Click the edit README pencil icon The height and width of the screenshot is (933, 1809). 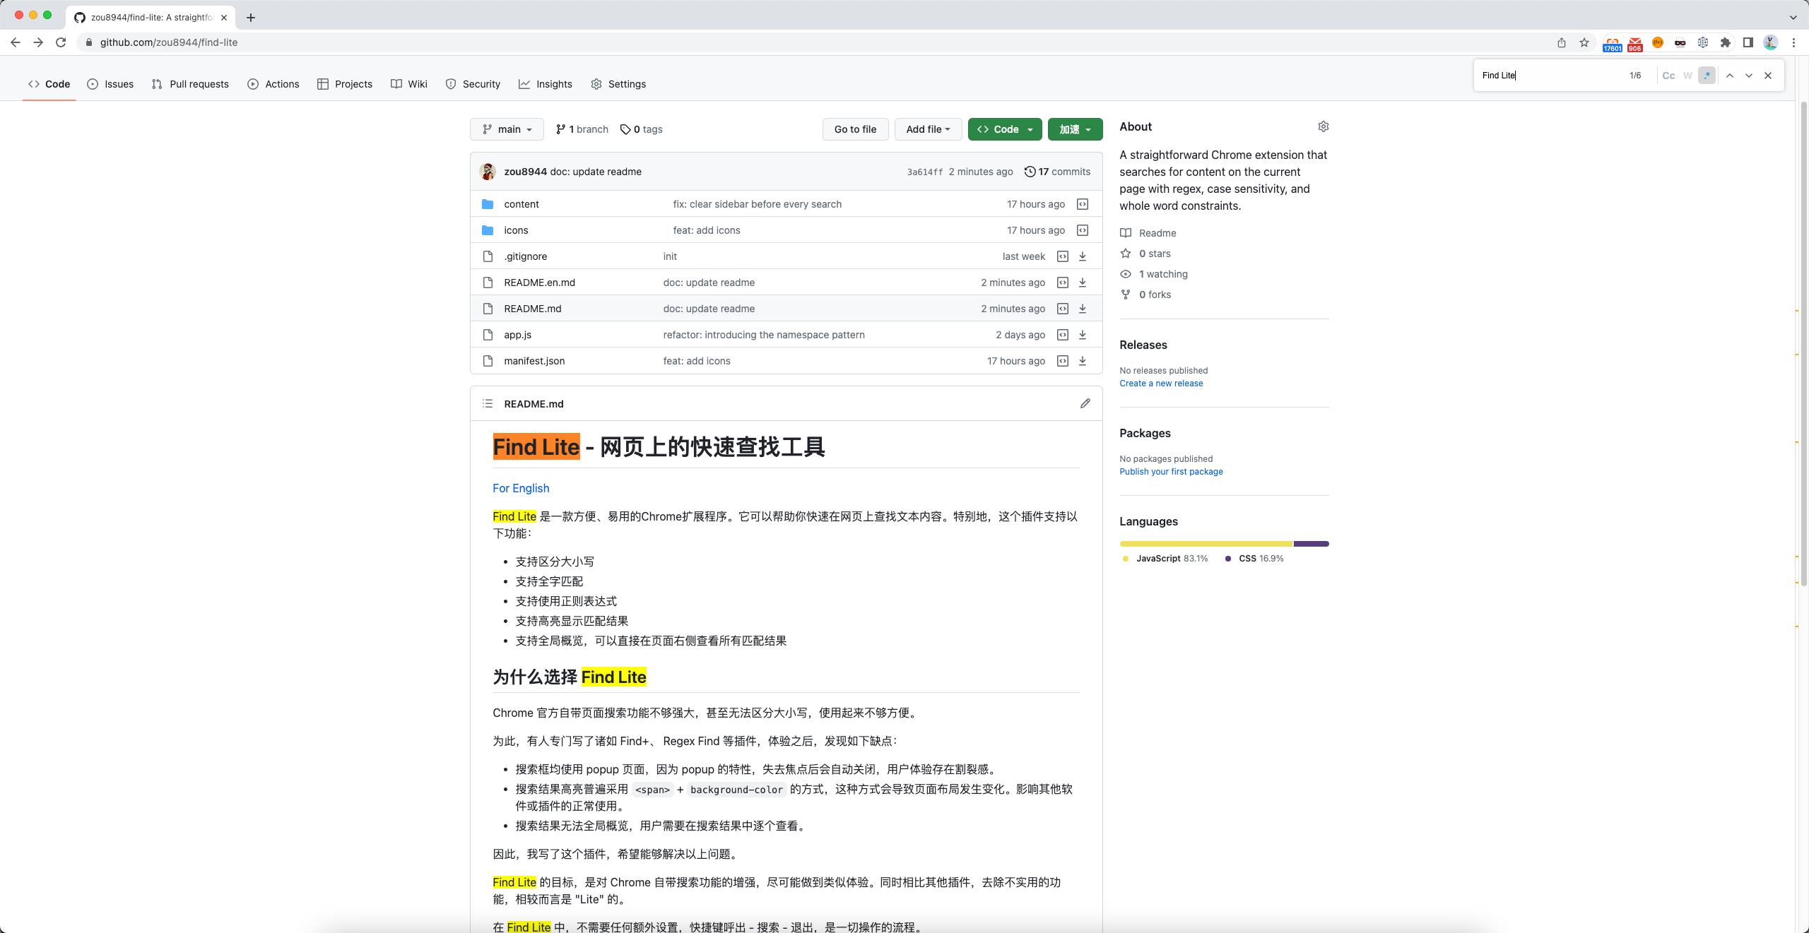(1085, 403)
